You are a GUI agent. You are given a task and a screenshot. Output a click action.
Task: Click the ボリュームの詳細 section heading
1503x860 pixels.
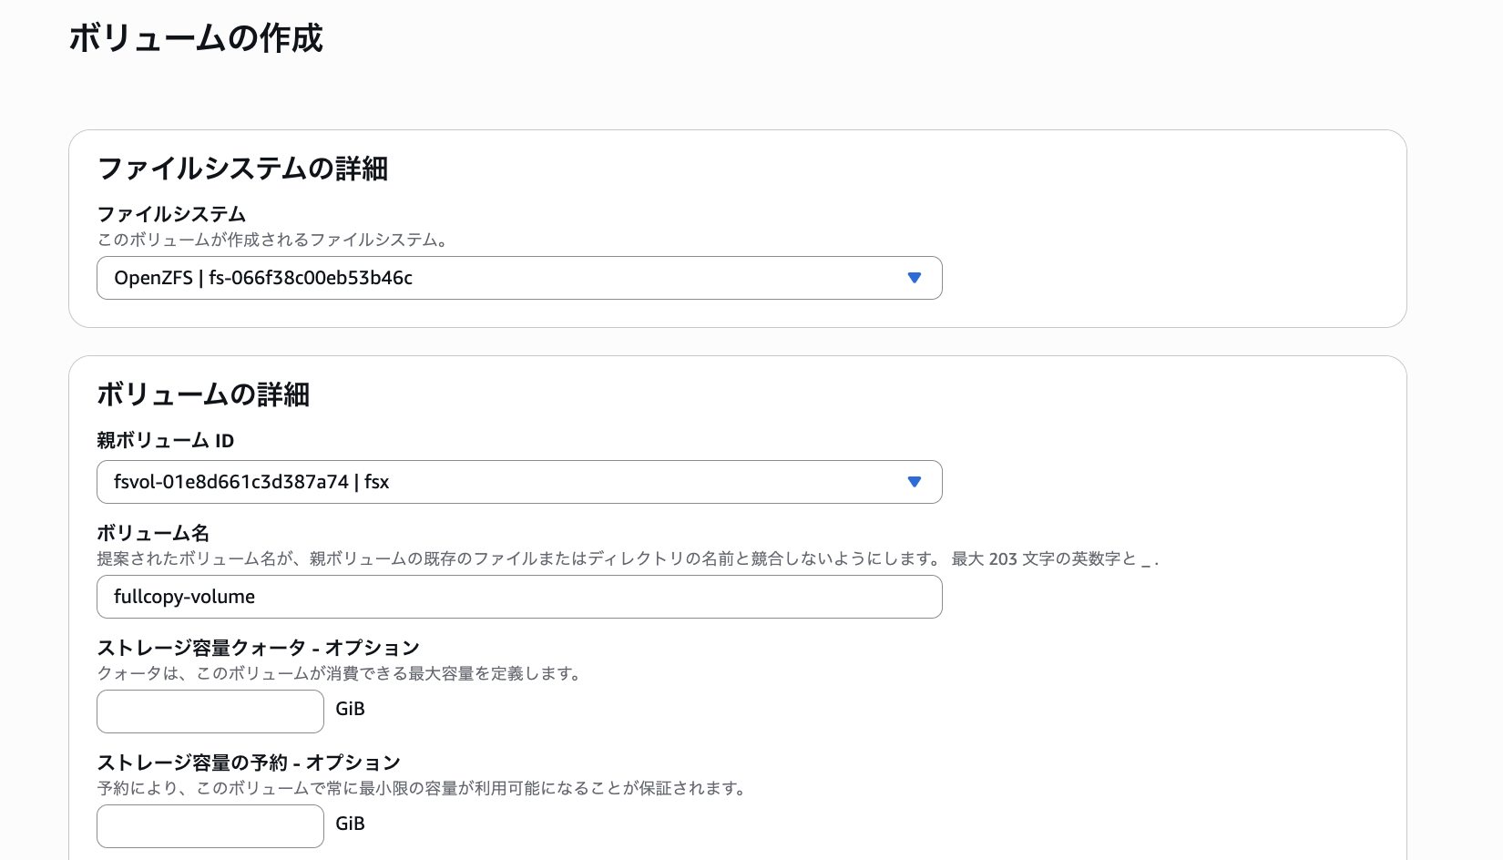point(203,394)
